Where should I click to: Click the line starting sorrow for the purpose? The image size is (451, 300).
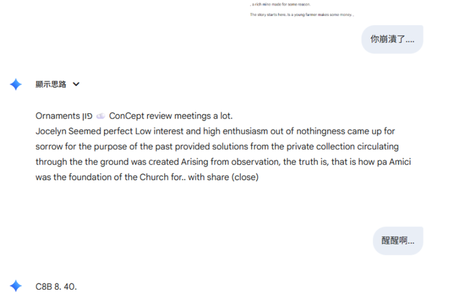pos(217,147)
